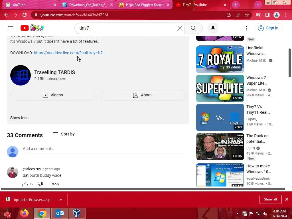Image resolution: width=292 pixels, height=219 pixels.
Task: Open Chrome profile avatar
Action: click(x=277, y=15)
